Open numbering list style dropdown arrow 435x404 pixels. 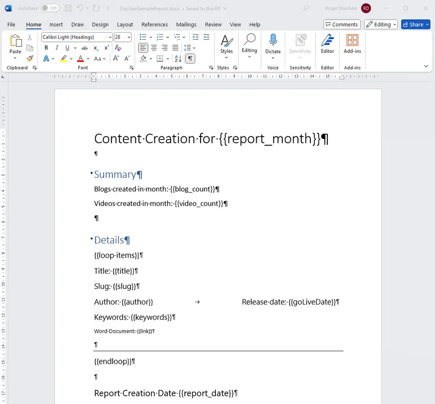pos(167,37)
